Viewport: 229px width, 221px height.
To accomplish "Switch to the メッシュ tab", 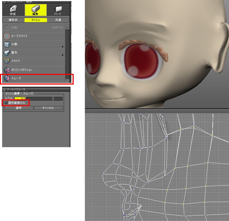I will [x=36, y=20].
